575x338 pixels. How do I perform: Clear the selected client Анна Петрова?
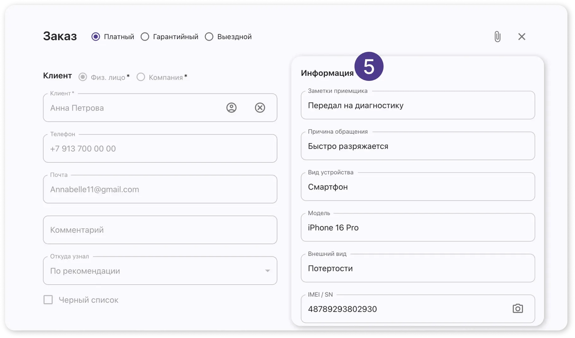point(260,108)
